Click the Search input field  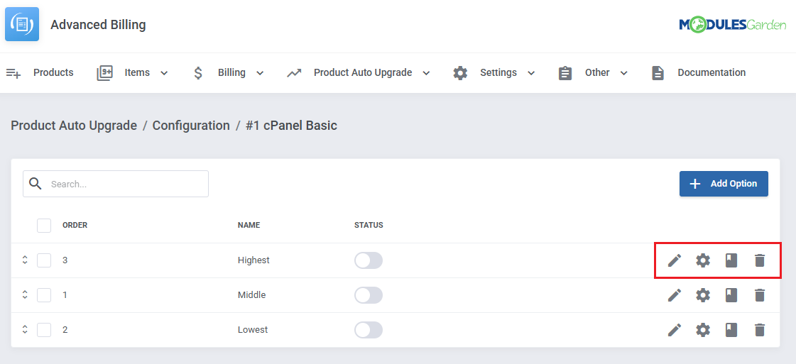[x=116, y=184]
